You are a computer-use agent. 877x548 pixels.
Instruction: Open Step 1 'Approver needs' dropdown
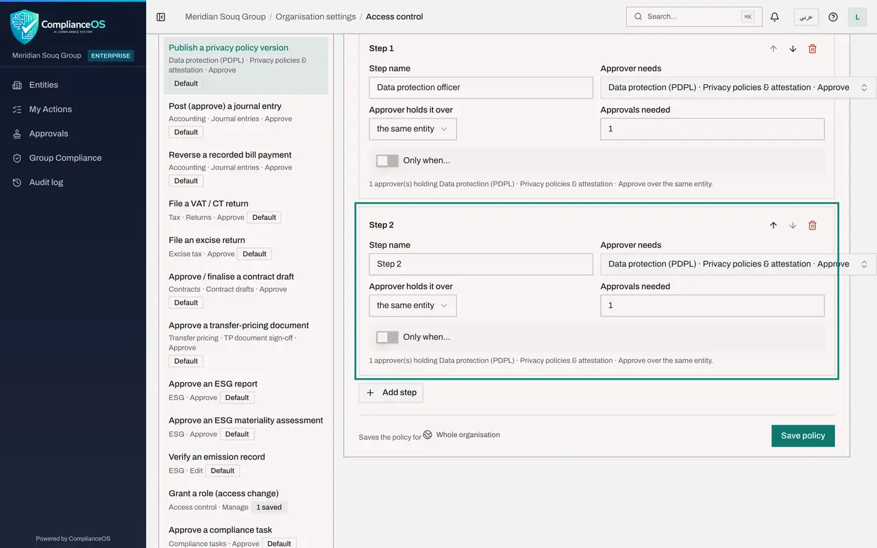click(x=738, y=88)
